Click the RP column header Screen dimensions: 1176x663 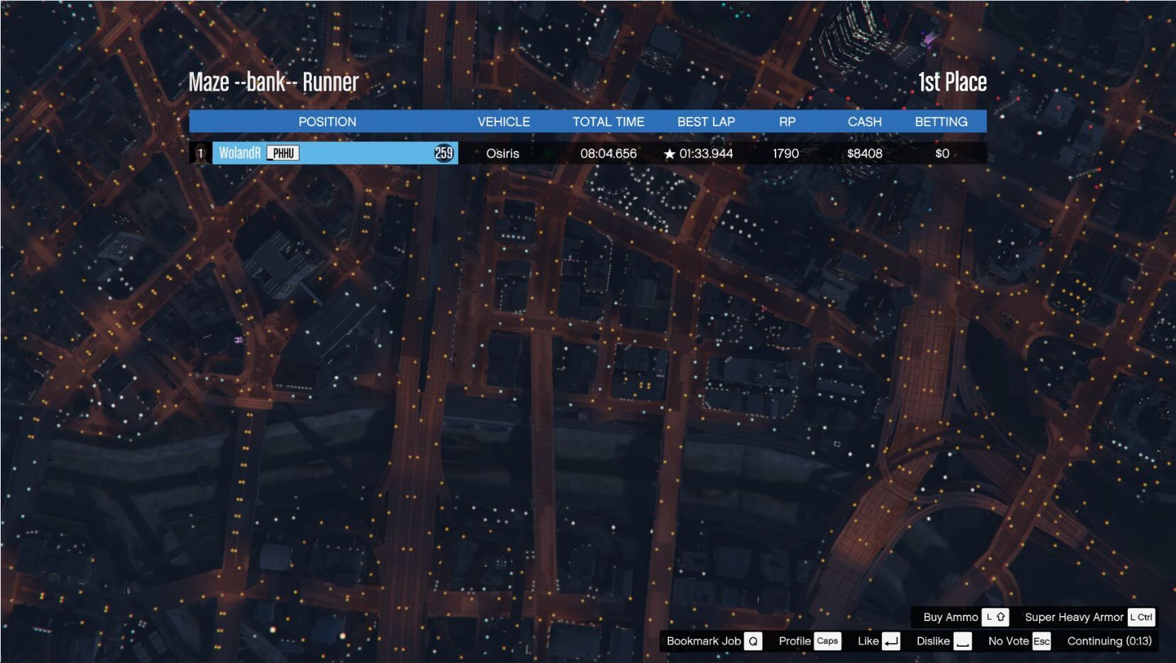[x=787, y=122]
